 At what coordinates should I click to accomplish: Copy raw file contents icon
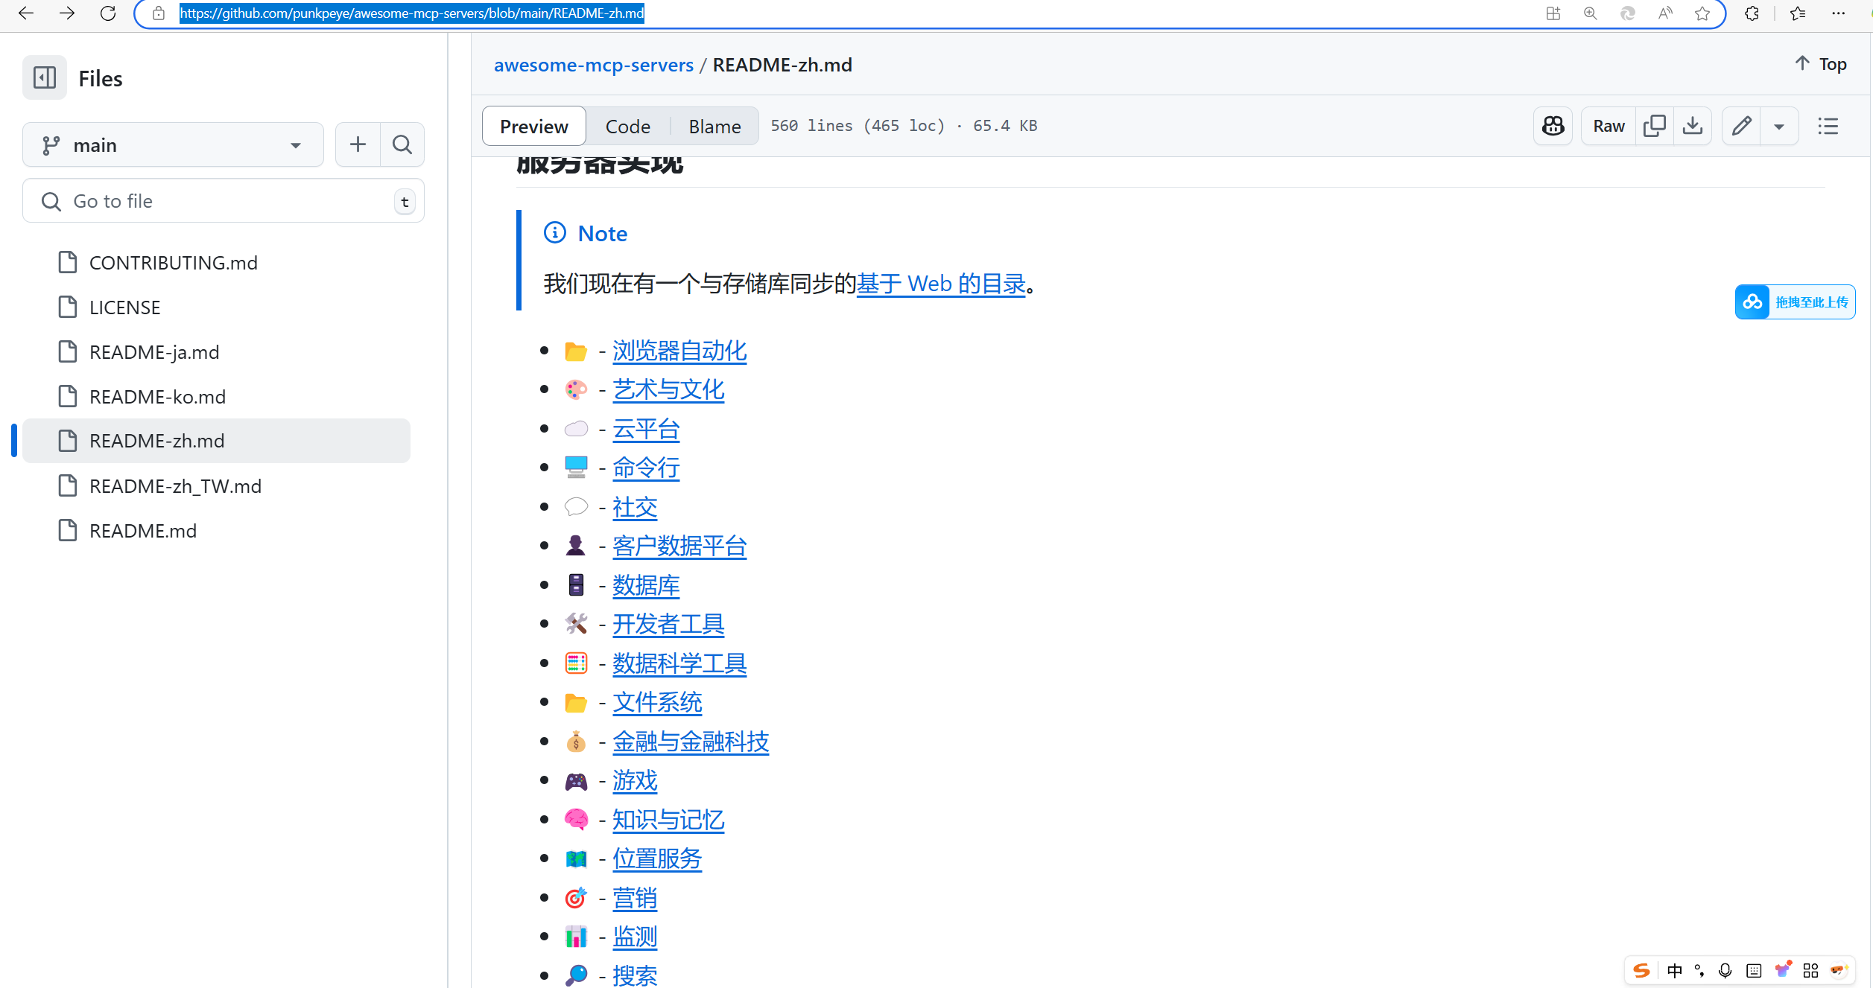[1654, 126]
